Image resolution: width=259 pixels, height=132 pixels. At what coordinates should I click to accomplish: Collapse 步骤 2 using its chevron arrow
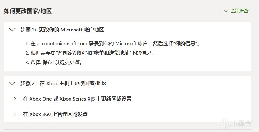point(12,83)
